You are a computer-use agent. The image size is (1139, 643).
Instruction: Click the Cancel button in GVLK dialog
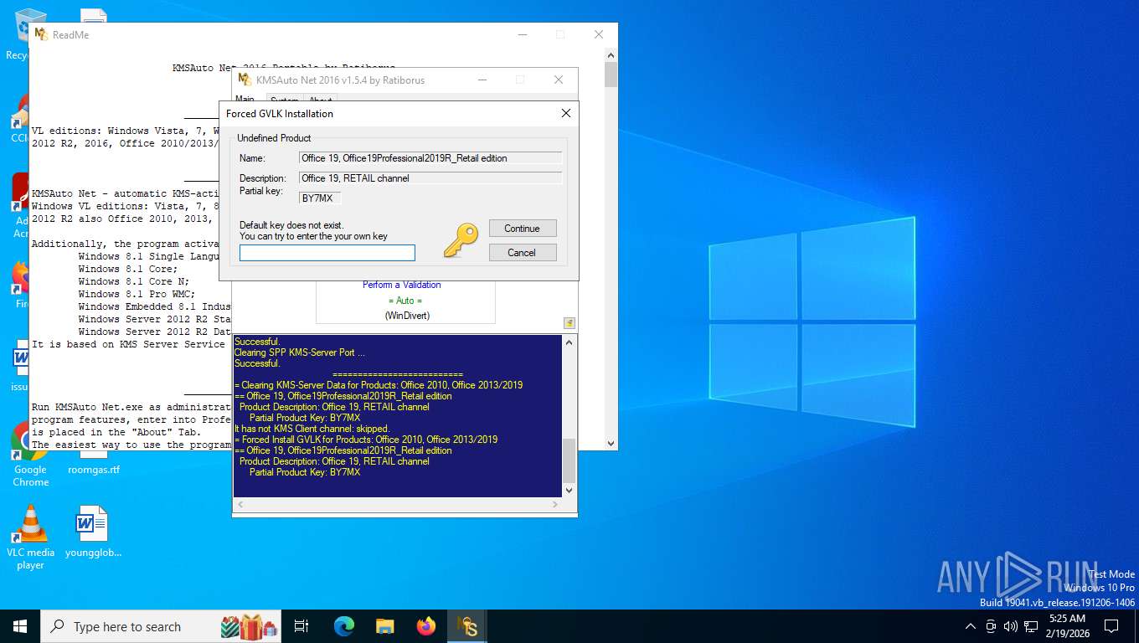pyautogui.click(x=523, y=252)
